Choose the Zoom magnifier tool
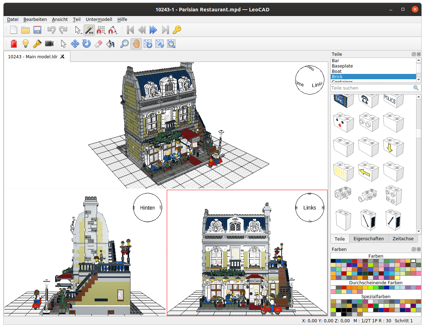Image resolution: width=425 pixels, height=328 pixels. pyautogui.click(x=124, y=44)
